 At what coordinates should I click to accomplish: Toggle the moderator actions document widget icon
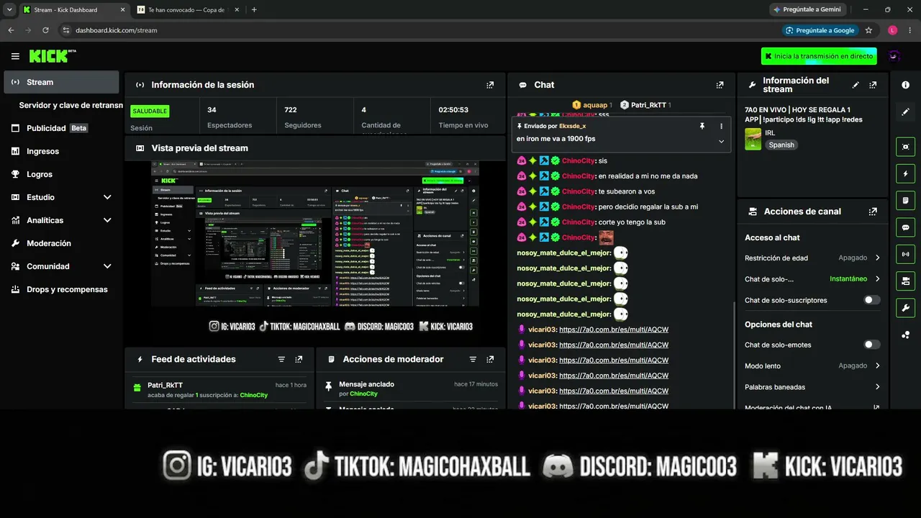tap(905, 200)
